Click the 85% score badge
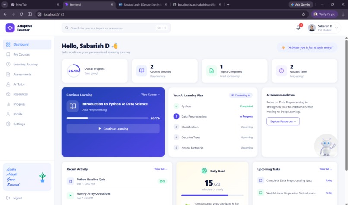This screenshot has height=205, width=348. (x=162, y=181)
